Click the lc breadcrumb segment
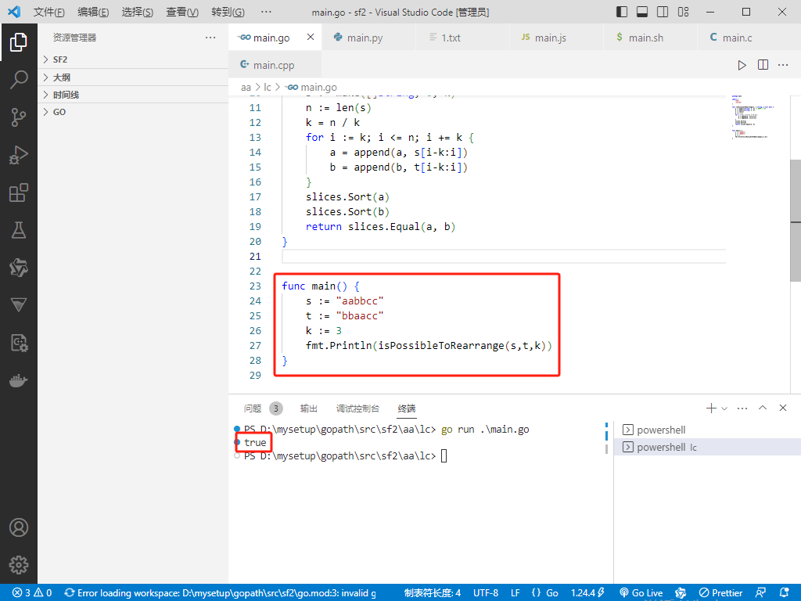Viewport: 801px width, 601px height. [x=268, y=88]
